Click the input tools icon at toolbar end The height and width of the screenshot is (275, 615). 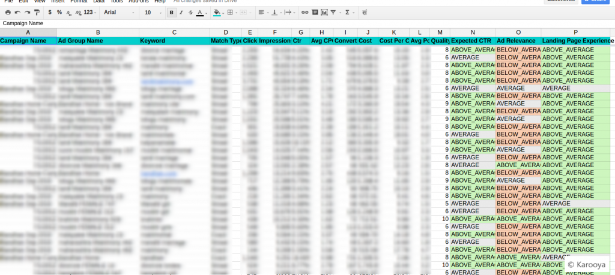[365, 13]
